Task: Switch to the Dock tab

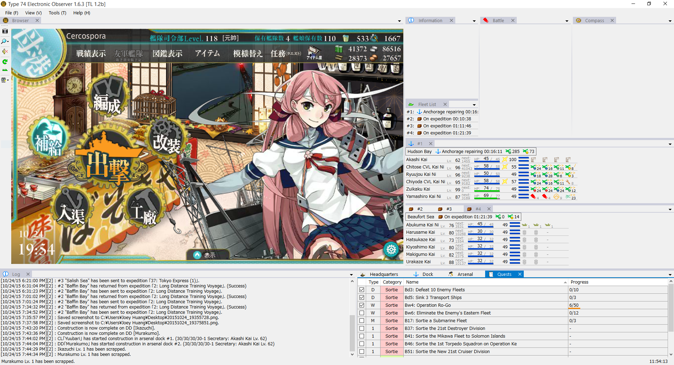Action: (x=423, y=274)
